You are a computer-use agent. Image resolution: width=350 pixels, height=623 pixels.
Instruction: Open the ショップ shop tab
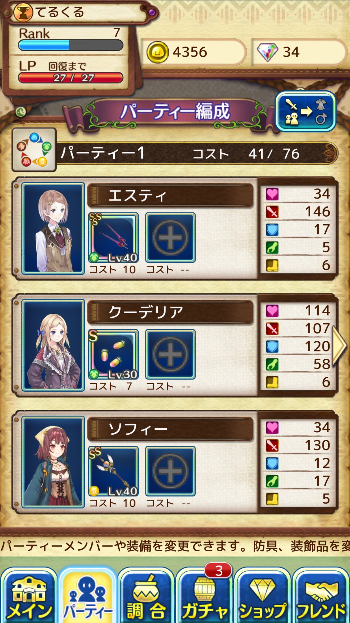coord(263,595)
